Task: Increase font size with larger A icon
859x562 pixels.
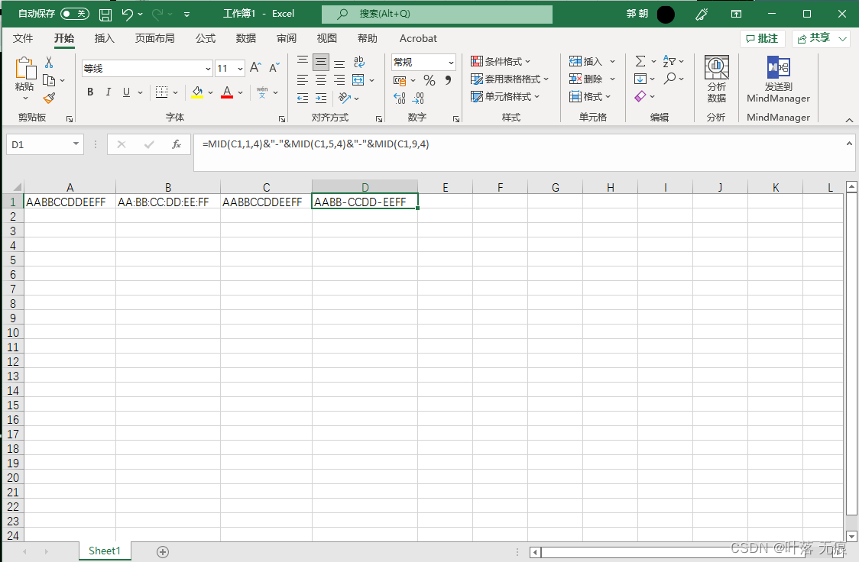Action: (x=255, y=67)
